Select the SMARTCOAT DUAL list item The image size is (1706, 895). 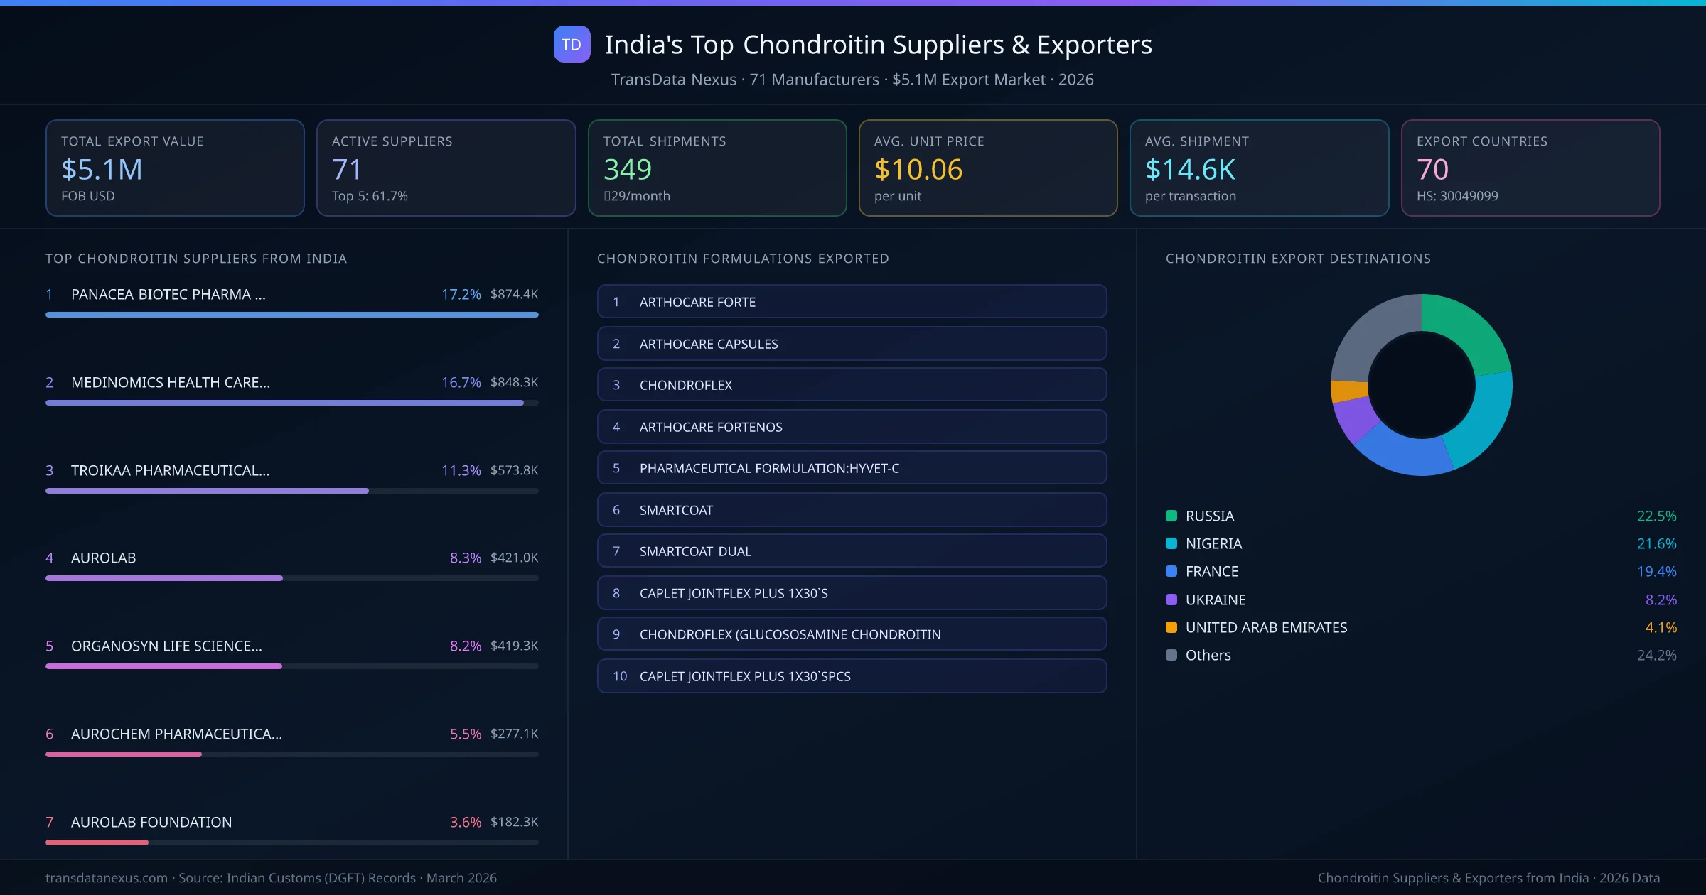click(x=852, y=550)
